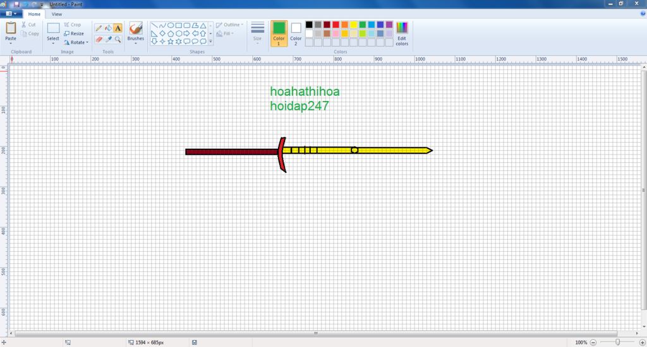647x347 pixels.
Task: Click the zoom out minus button
Action: [x=593, y=343]
